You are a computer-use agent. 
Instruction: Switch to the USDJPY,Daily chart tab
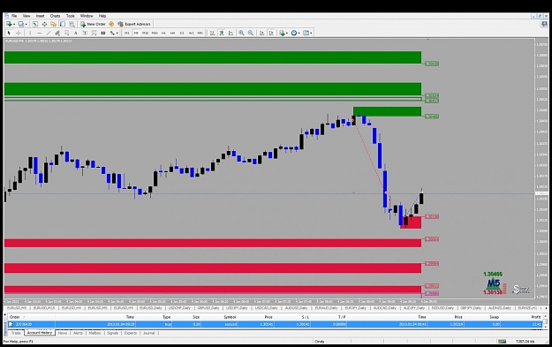click(x=237, y=308)
